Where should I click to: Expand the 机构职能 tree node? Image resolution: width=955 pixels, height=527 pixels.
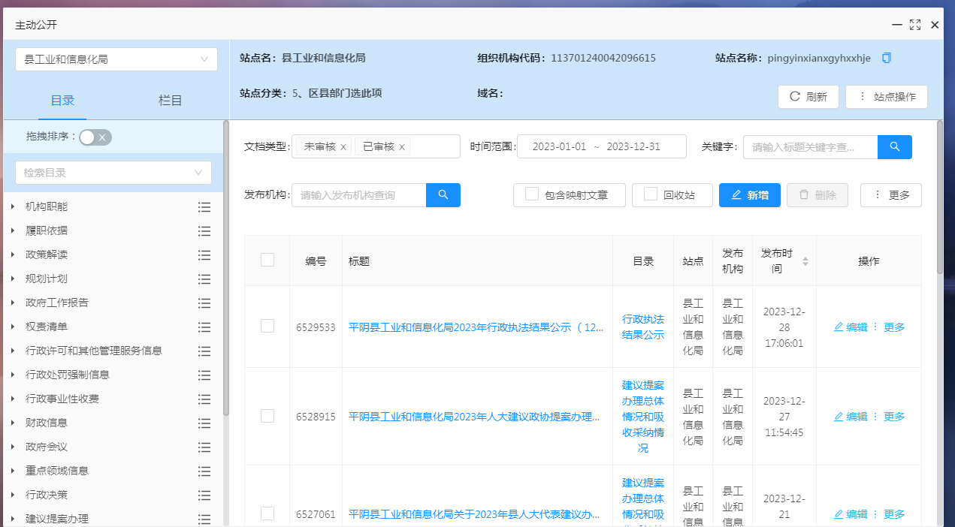(x=13, y=207)
